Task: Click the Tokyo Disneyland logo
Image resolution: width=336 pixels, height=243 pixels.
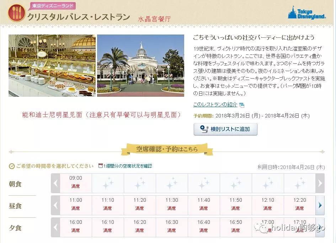Action: (x=306, y=13)
